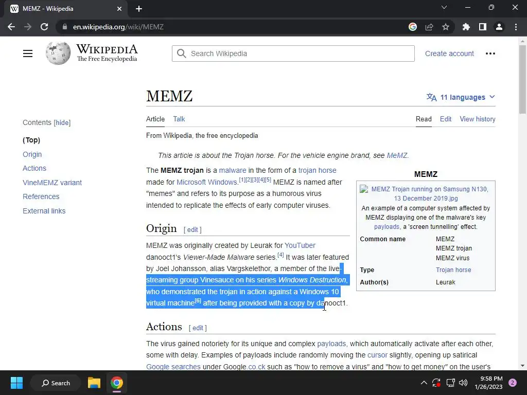527x395 pixels.
Task: Click the taskbar Search box
Action: click(x=56, y=383)
